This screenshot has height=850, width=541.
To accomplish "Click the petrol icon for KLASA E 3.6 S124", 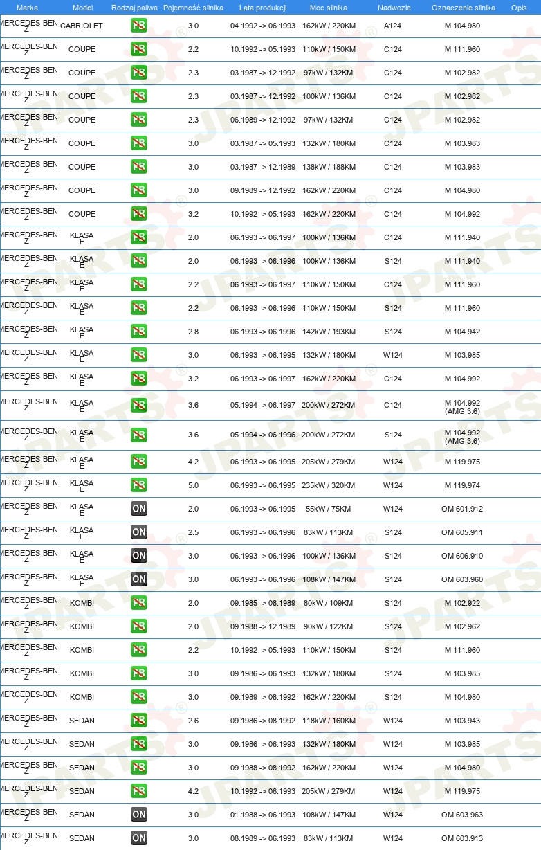I will pyautogui.click(x=139, y=435).
